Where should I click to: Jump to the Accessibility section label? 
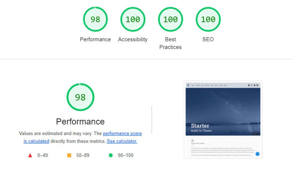(x=133, y=39)
